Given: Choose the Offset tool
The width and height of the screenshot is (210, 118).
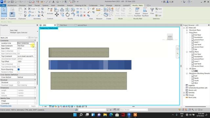Looking at the screenshot, I should (62, 10).
